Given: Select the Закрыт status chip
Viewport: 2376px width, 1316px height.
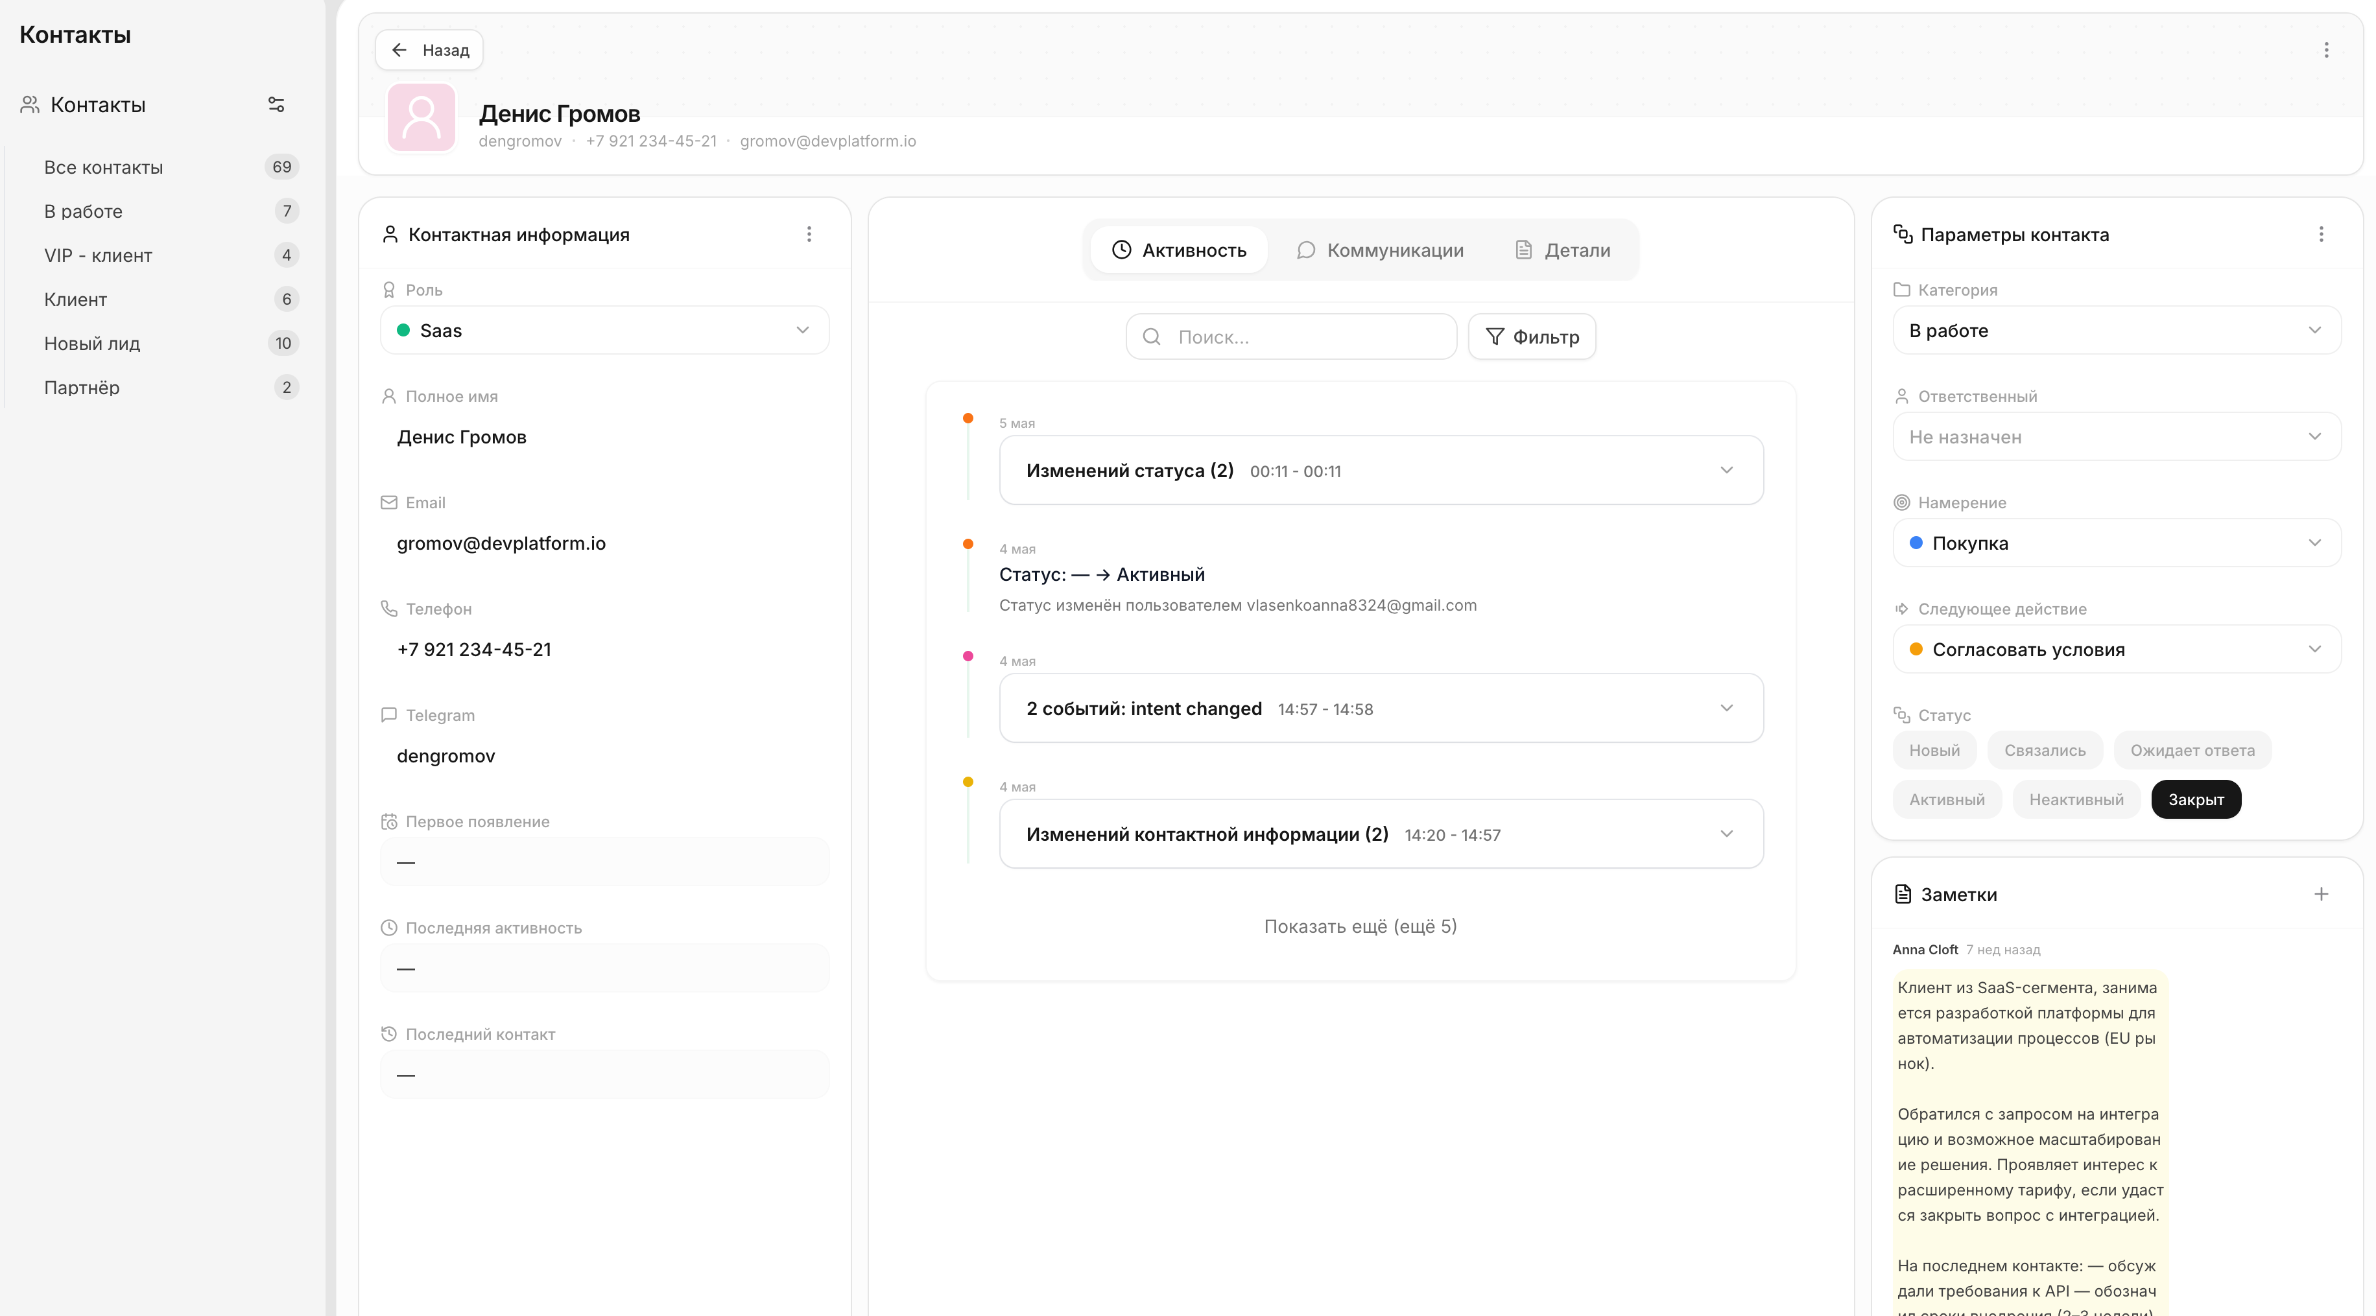Looking at the screenshot, I should [x=2195, y=799].
